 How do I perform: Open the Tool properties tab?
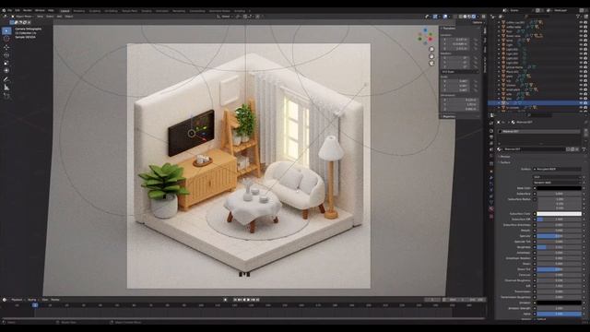pyautogui.click(x=491, y=123)
